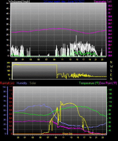118x141 pixels.
Task: Click the 29.1 barometer axis value
Action: point(110,45)
